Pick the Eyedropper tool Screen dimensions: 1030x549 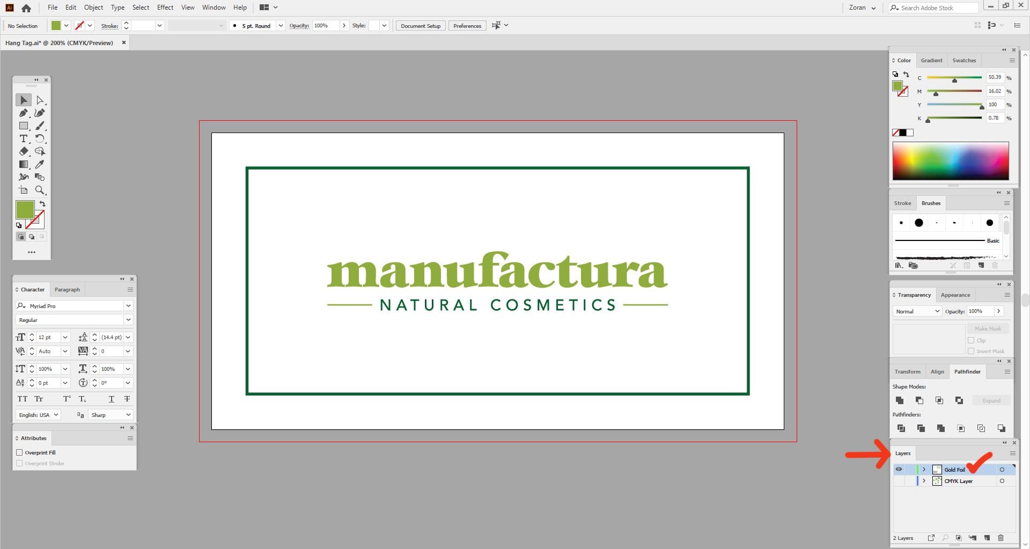40,164
